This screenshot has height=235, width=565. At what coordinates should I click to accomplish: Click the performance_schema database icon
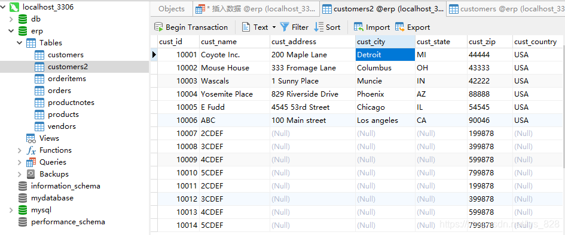[23, 222]
